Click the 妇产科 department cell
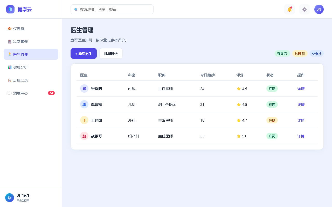Viewport: 332px width, 207px height. click(134, 136)
